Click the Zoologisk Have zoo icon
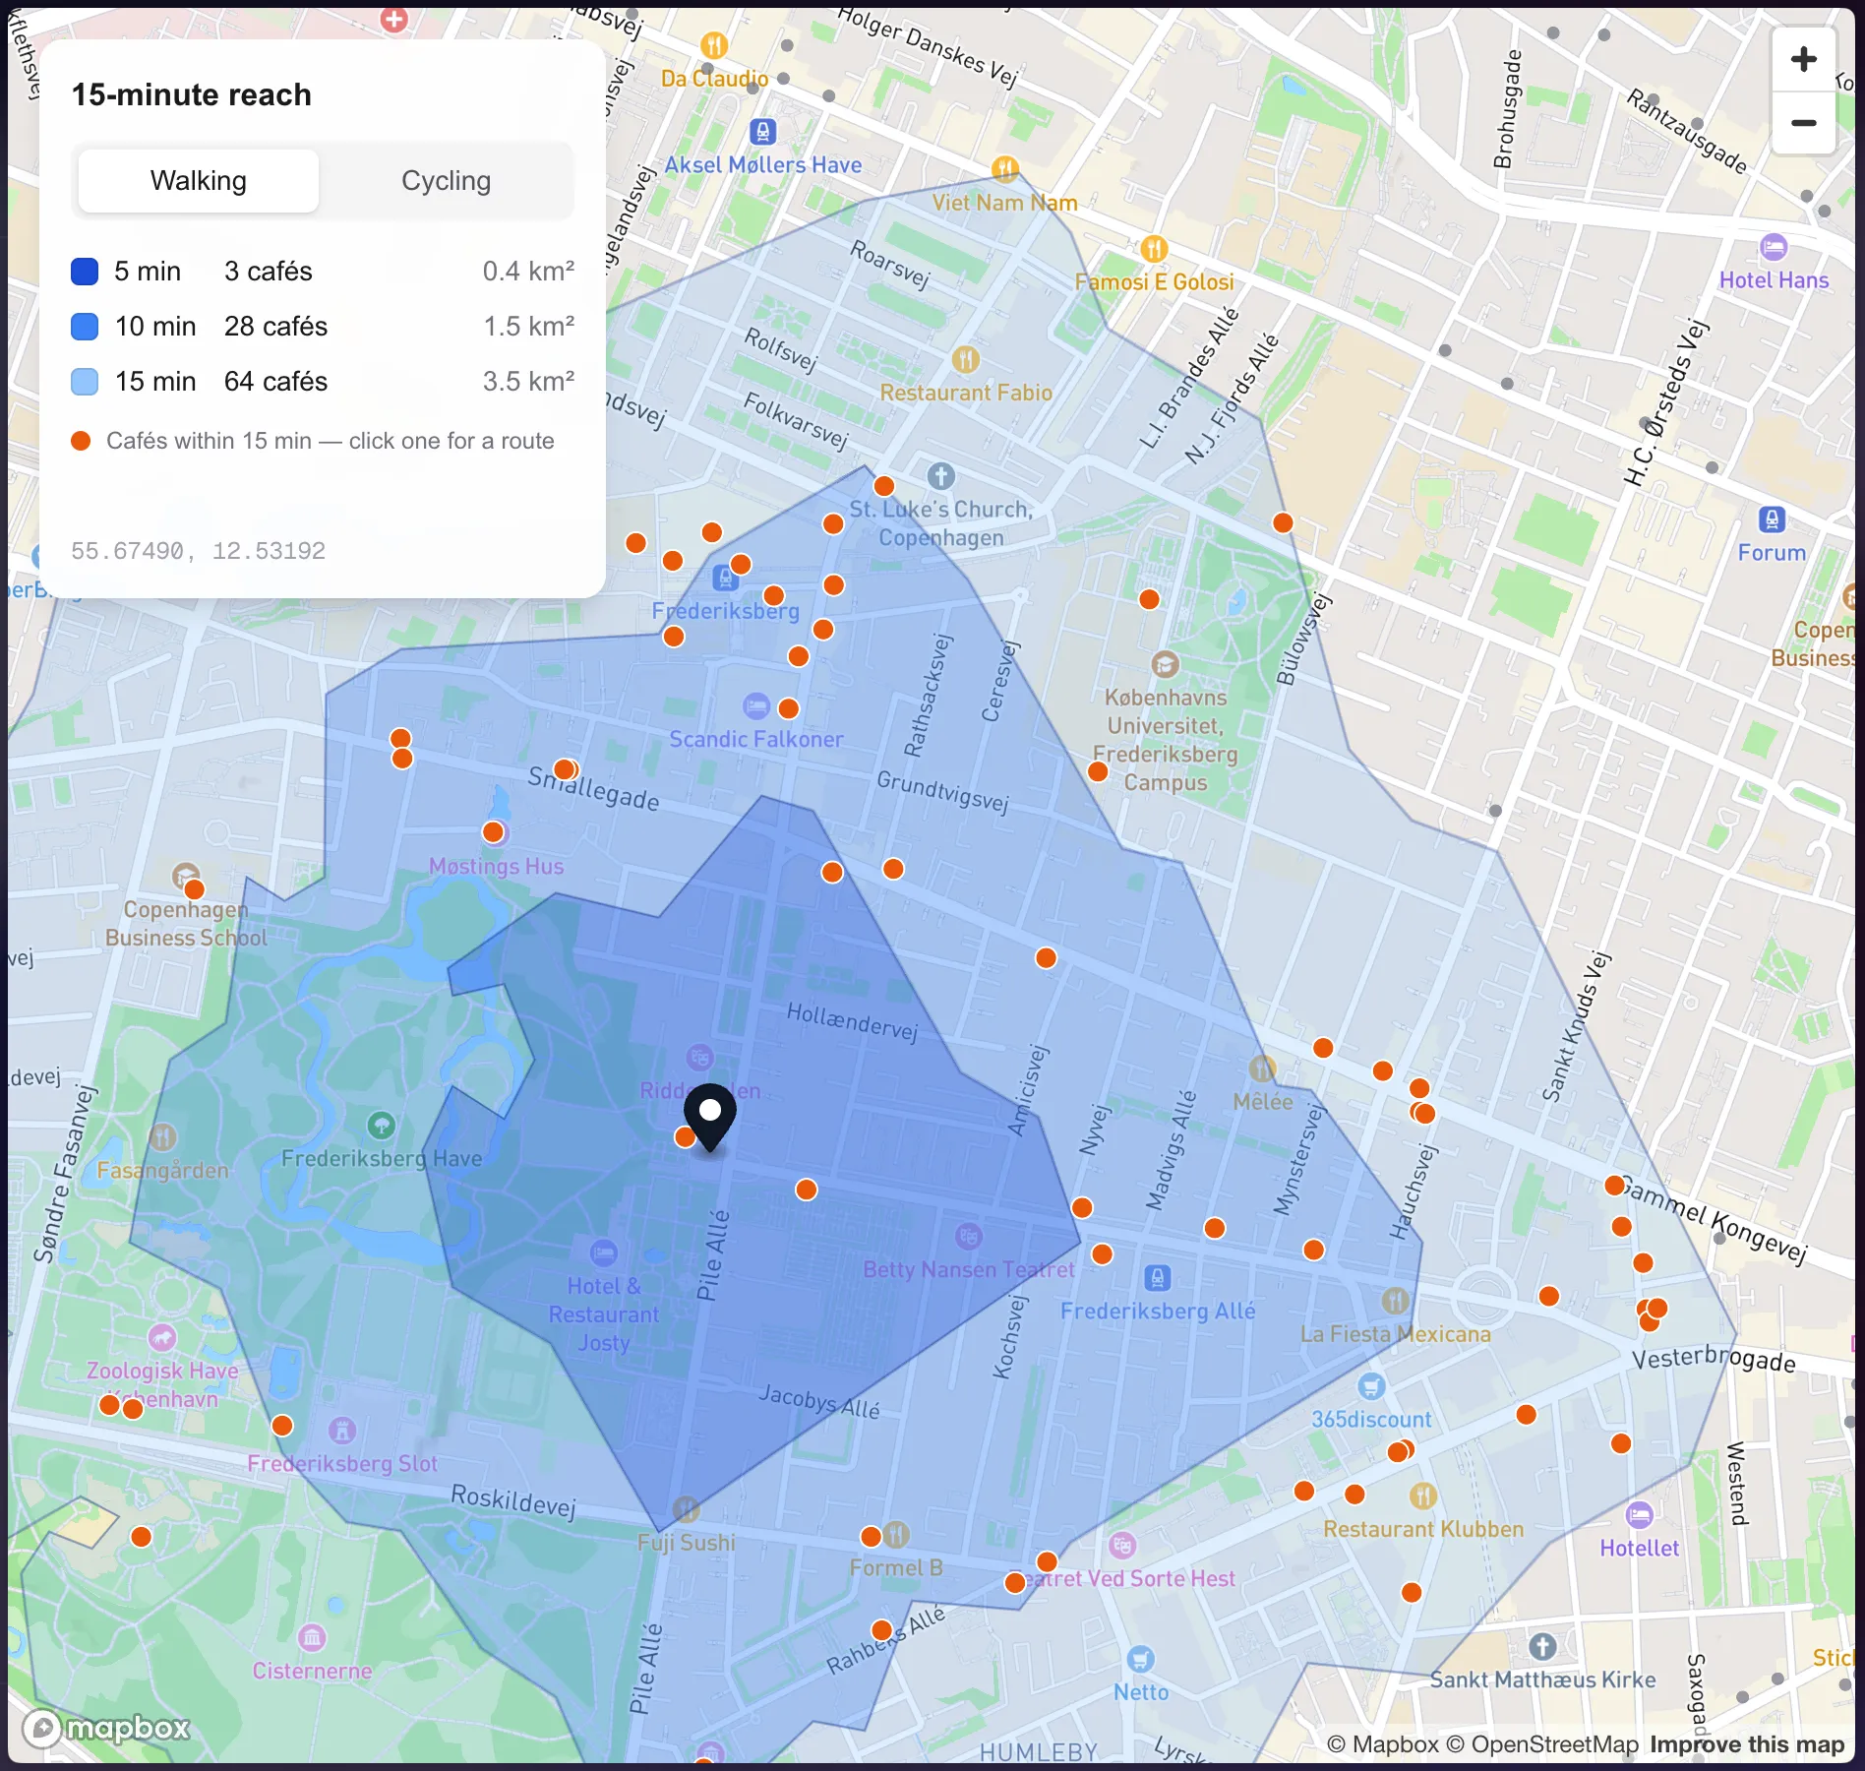 click(x=161, y=1337)
